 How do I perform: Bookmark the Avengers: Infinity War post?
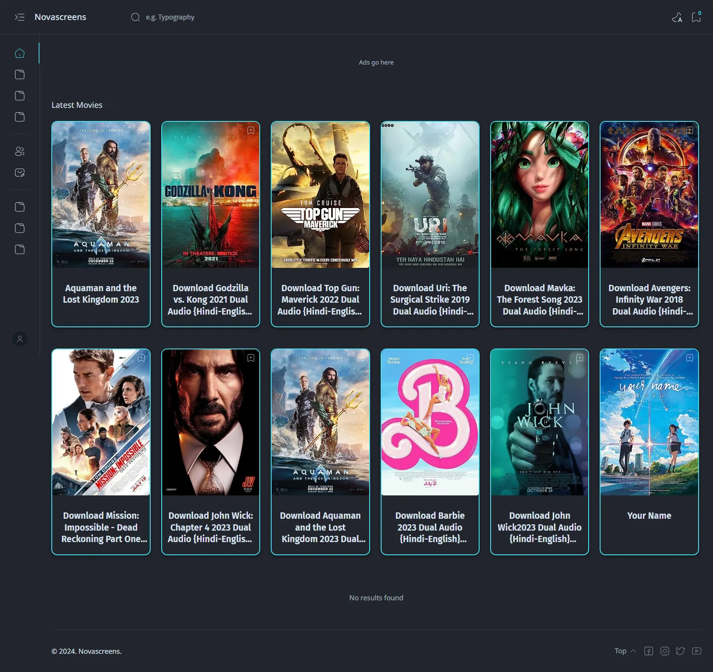(690, 130)
